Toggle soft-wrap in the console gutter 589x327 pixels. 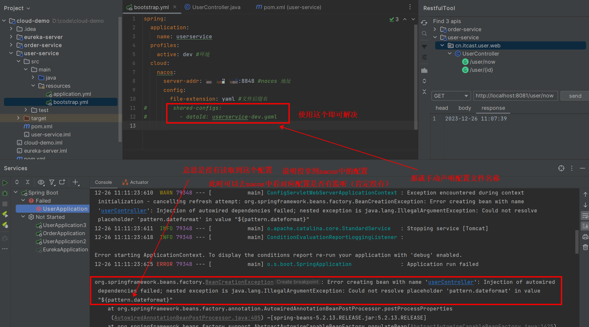point(585,216)
